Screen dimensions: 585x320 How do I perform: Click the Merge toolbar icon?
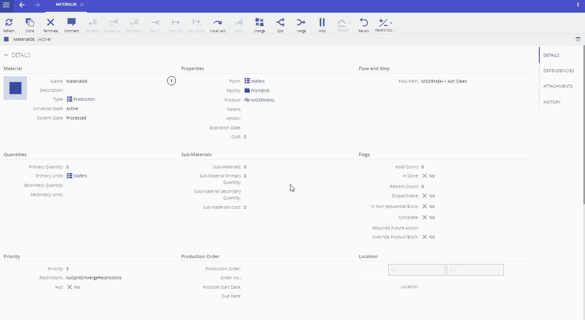[x=301, y=22]
